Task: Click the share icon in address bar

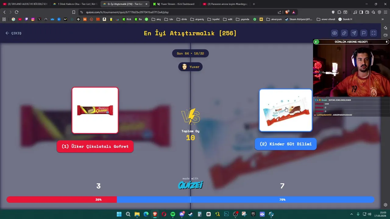Action: pos(279,12)
